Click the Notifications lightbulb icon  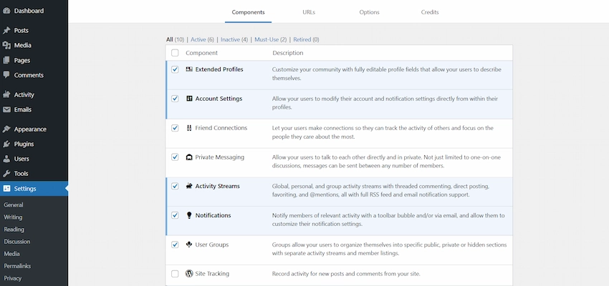click(189, 215)
